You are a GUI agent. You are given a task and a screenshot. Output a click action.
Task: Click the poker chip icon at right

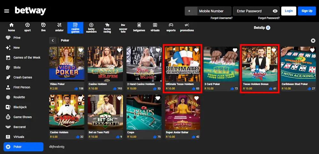(x=313, y=41)
